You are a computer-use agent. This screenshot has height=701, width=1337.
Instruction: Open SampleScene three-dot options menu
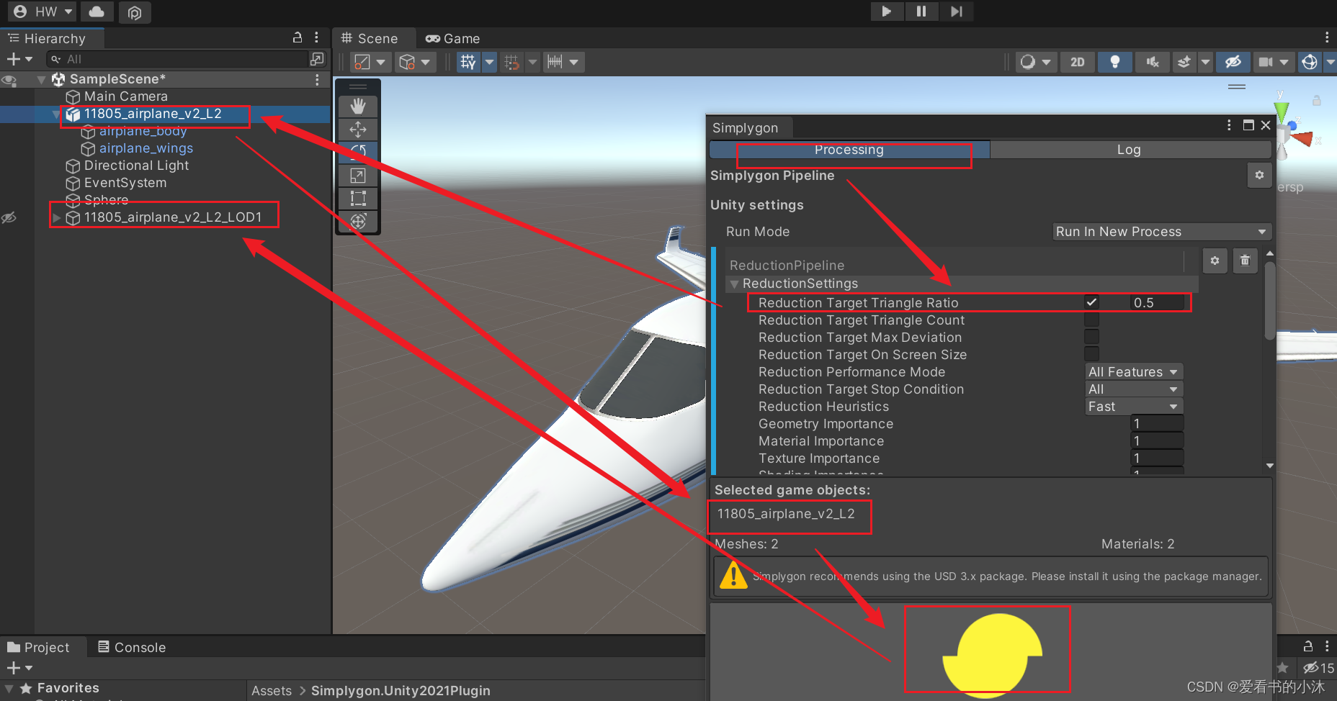[317, 79]
